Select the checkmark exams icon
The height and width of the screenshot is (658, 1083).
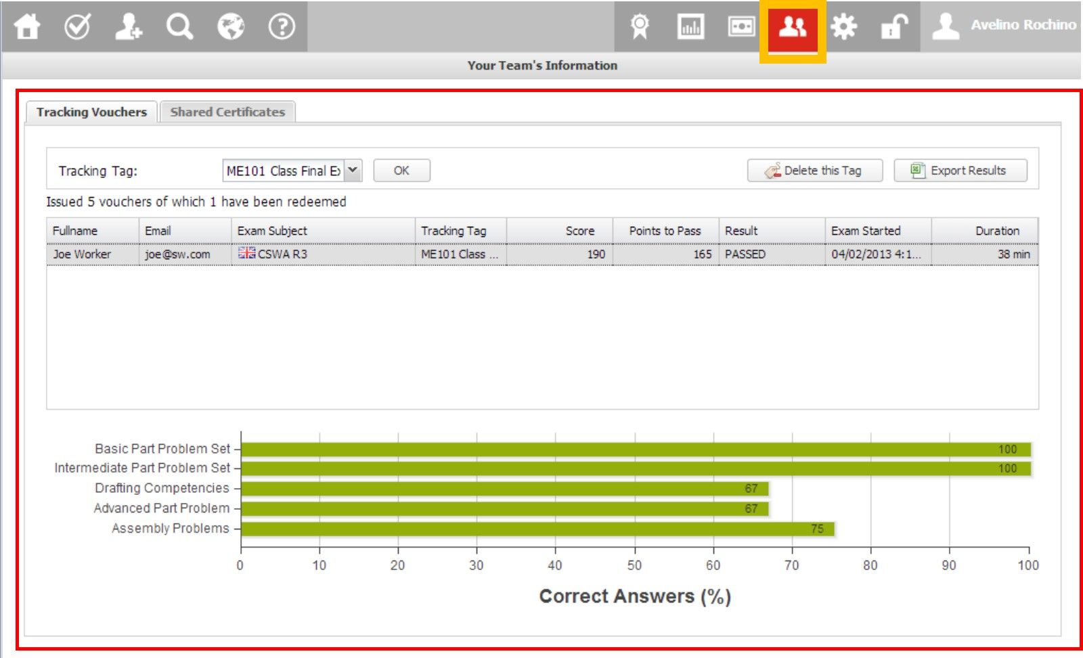pyautogui.click(x=76, y=27)
